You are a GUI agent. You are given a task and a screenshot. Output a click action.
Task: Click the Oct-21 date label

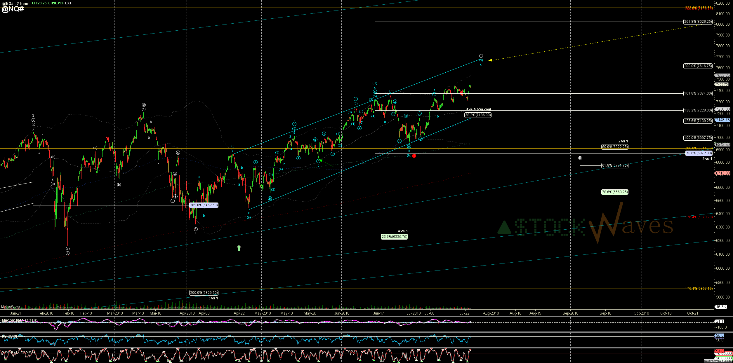(693, 313)
